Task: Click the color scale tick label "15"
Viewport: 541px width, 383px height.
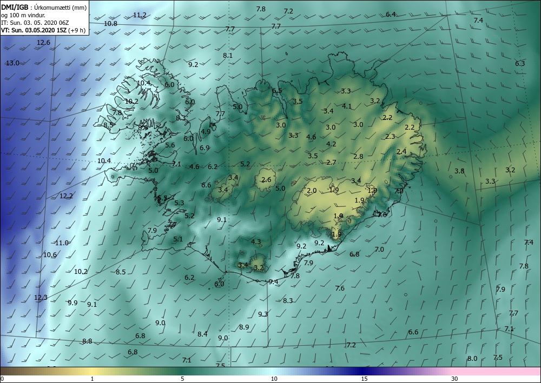Action: click(364, 379)
